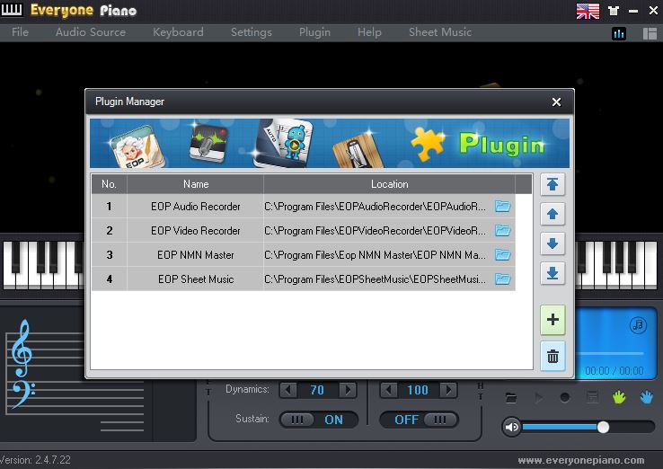This screenshot has height=469, width=663.
Task: Click the EOP Audio Recorder location path
Action: pos(375,207)
